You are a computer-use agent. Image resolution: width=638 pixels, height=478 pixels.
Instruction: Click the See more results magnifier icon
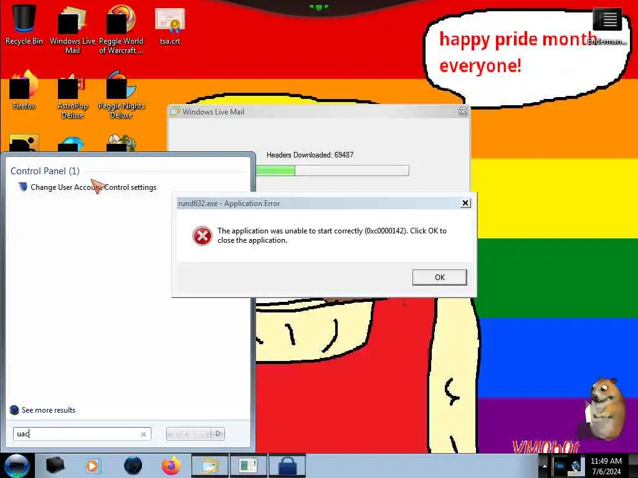(x=14, y=410)
